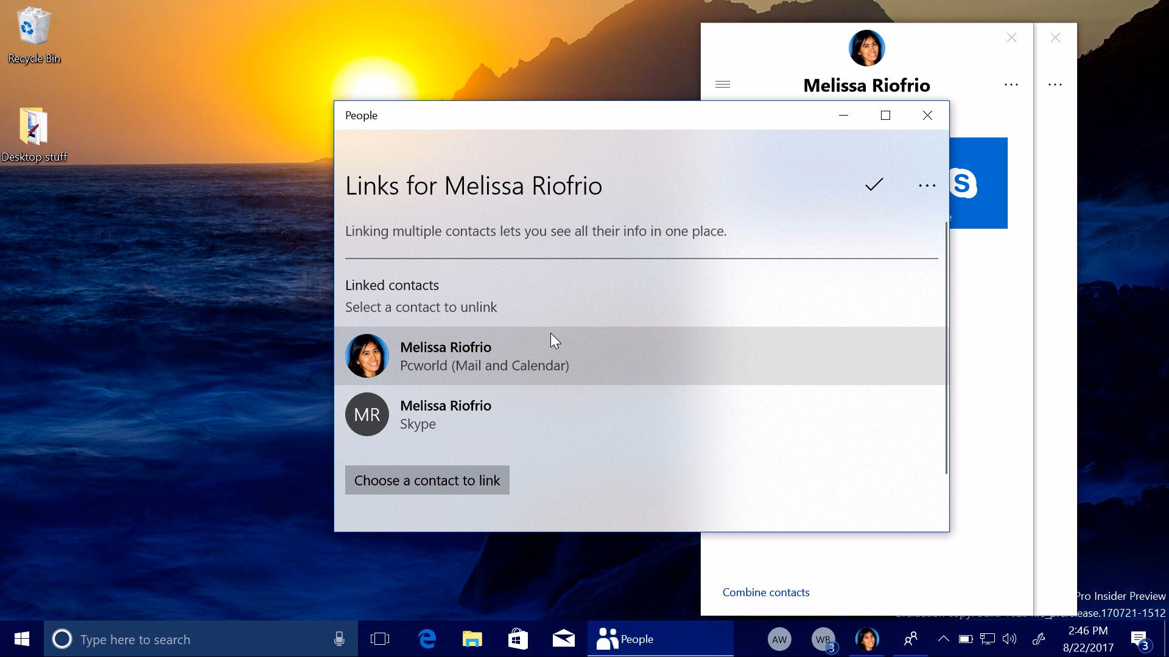Click the Combine contacts link

coord(765,592)
